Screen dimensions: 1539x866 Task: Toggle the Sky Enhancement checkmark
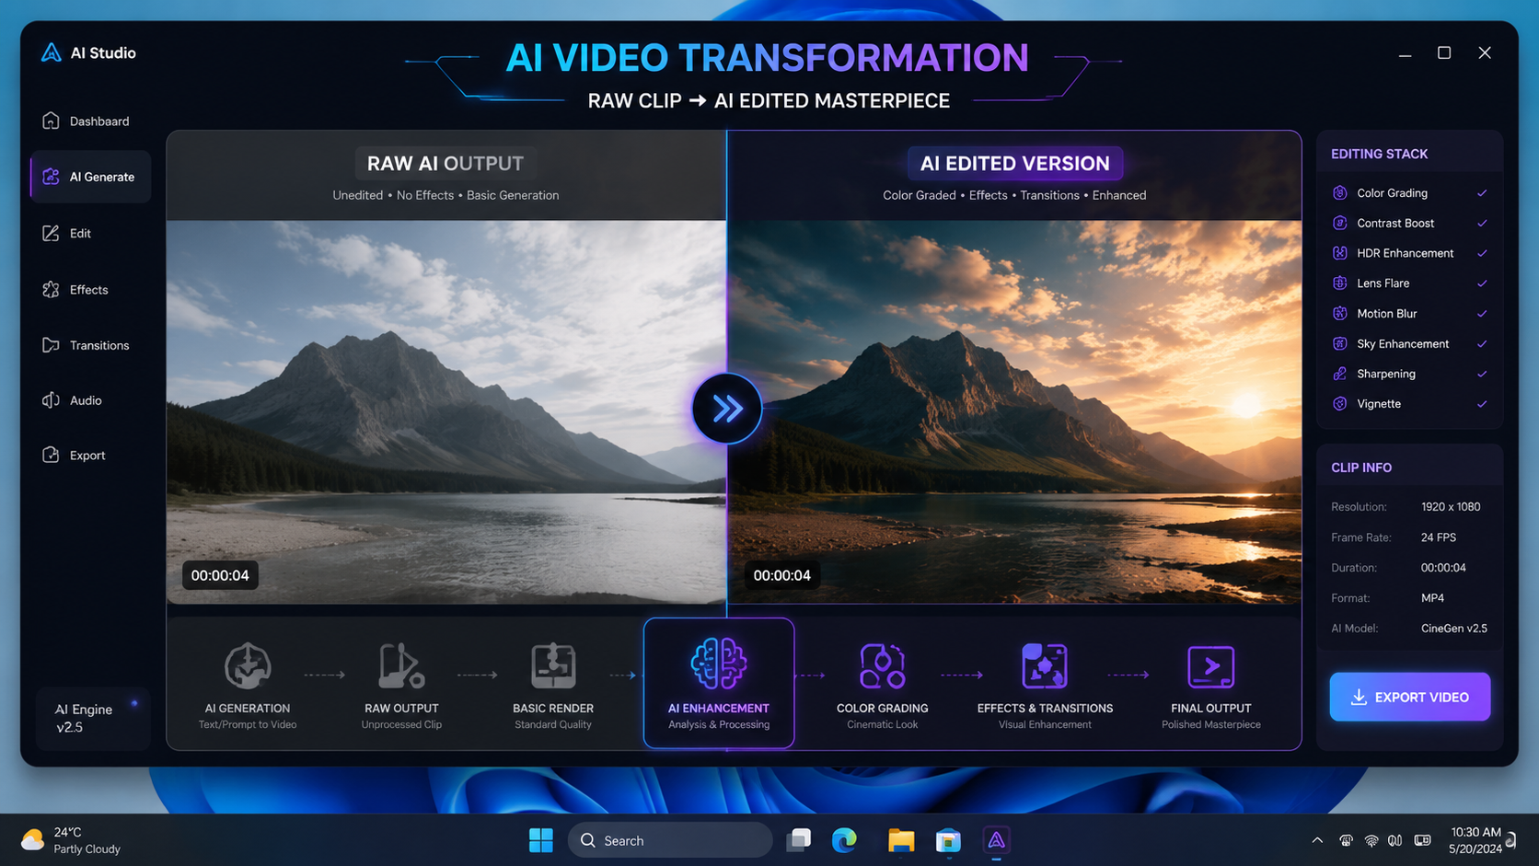(x=1482, y=343)
